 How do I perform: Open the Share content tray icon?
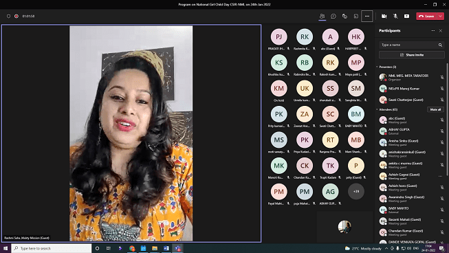pyautogui.click(x=406, y=16)
